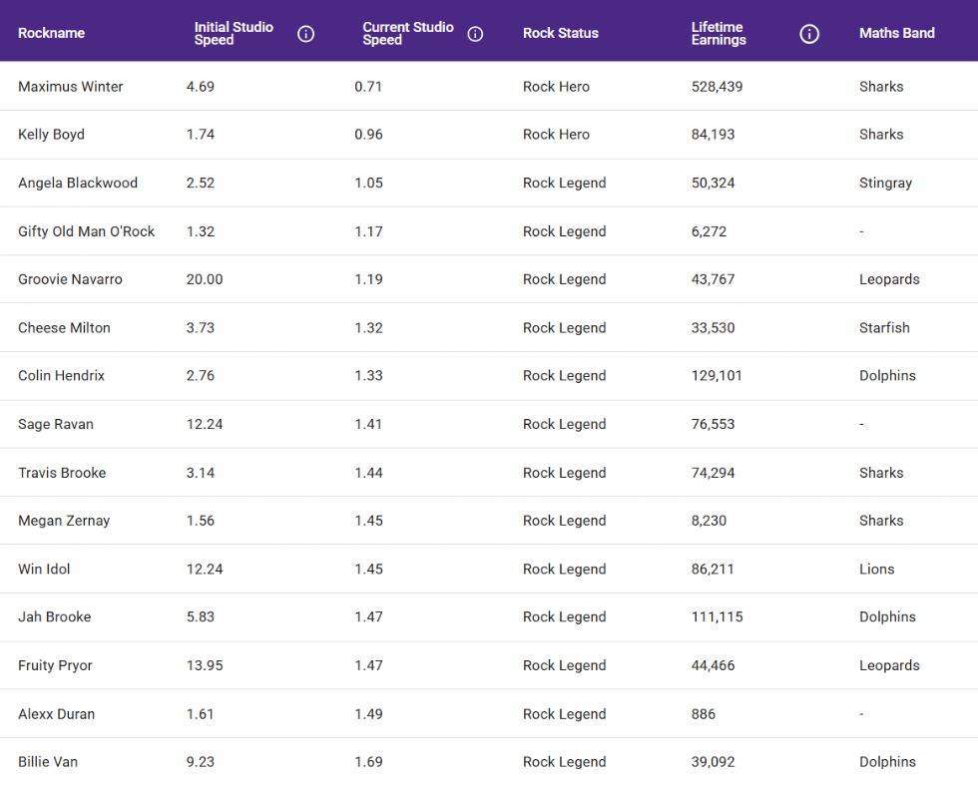
Task: Show info for Lifetime Earnings column
Action: (809, 34)
